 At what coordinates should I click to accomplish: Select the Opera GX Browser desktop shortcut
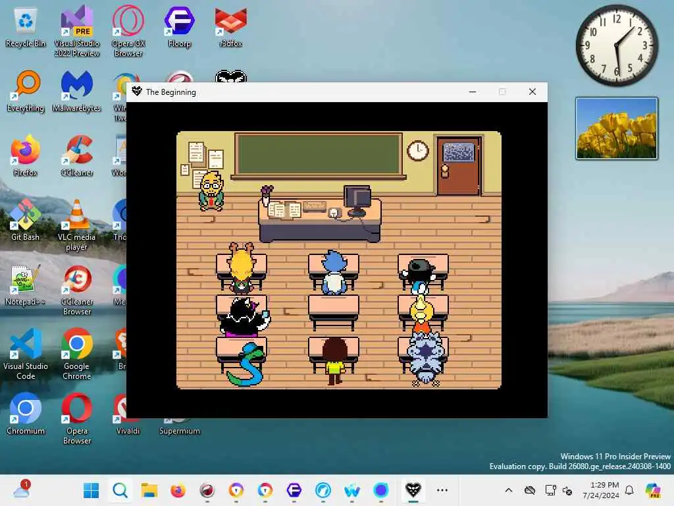[128, 31]
